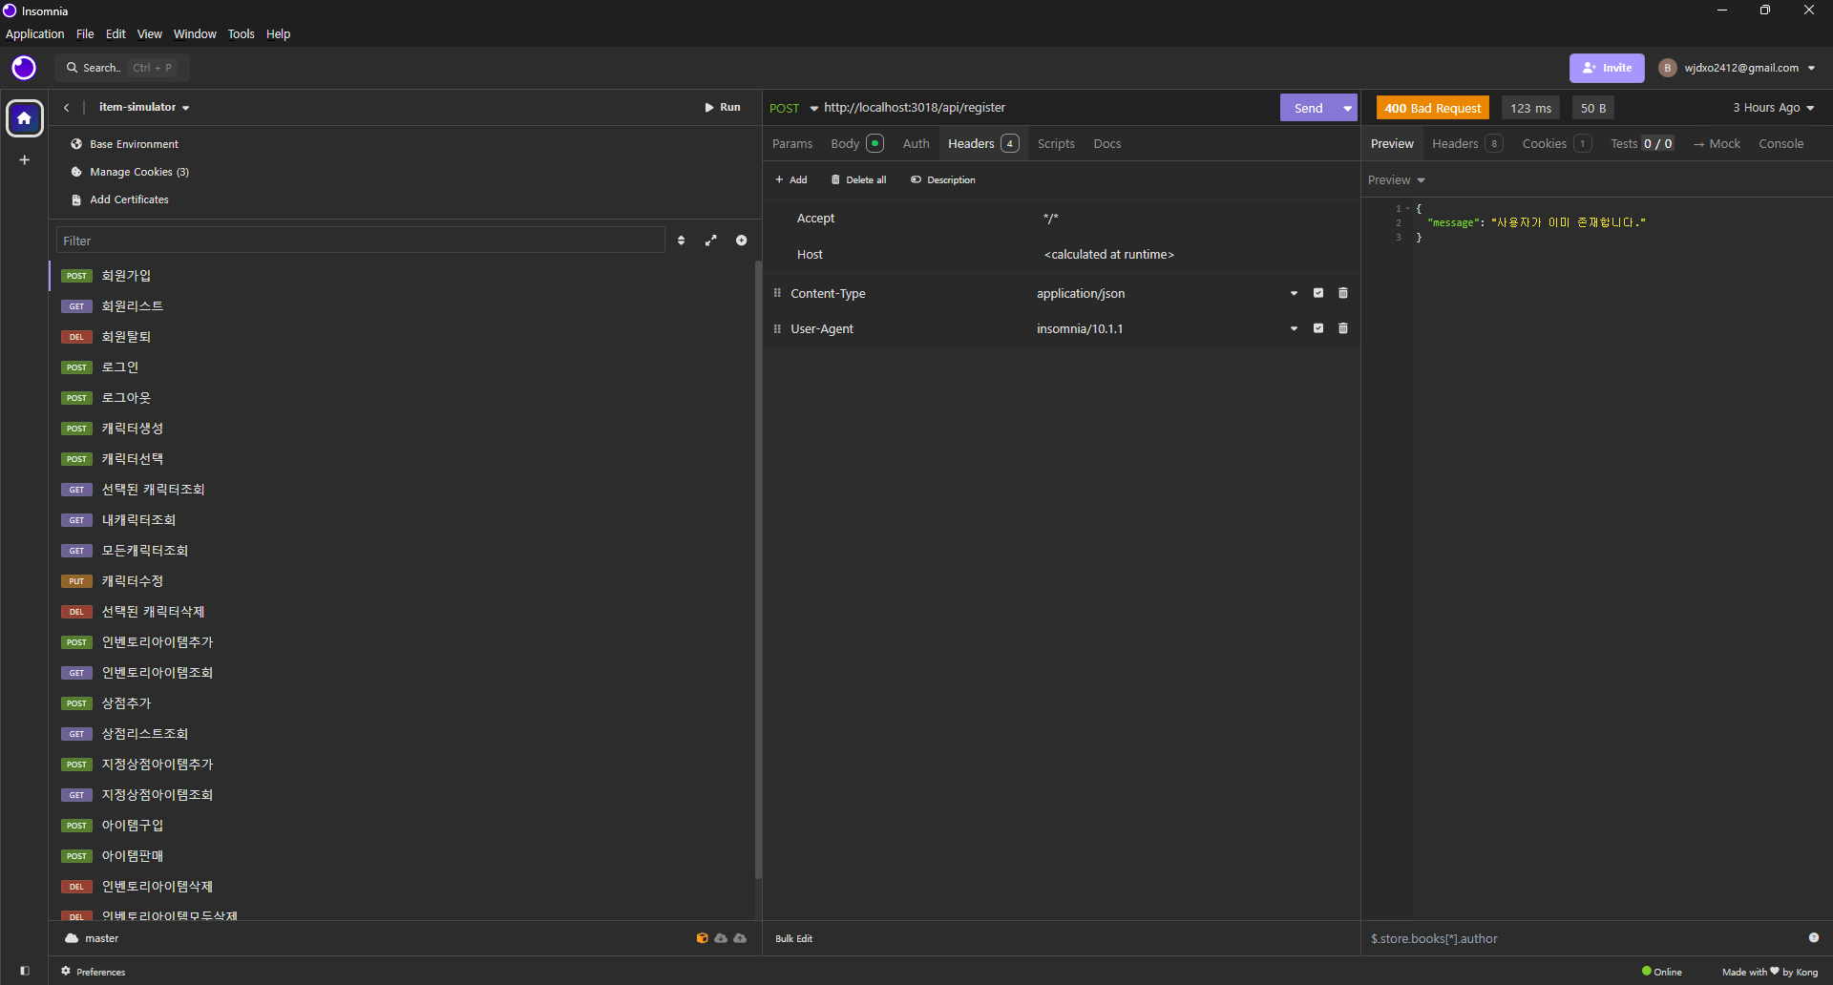This screenshot has width=1833, height=985.
Task: Switch to the Body tab
Action: [x=856, y=143]
